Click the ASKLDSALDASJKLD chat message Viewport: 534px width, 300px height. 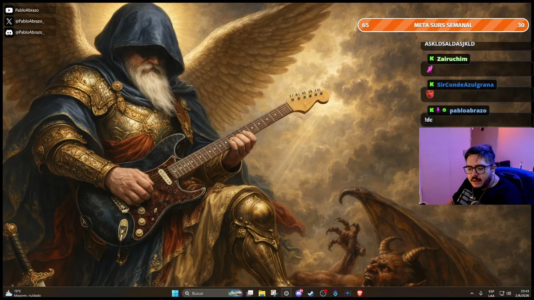click(x=450, y=44)
